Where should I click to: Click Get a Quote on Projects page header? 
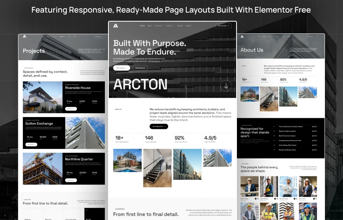pos(99,37)
